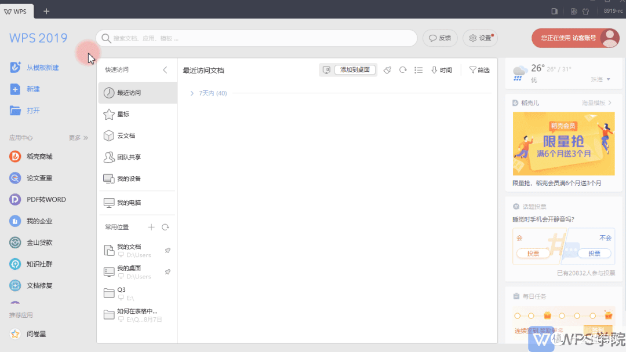Launch PDF转WORD icon
Image resolution: width=626 pixels, height=352 pixels.
(x=15, y=199)
